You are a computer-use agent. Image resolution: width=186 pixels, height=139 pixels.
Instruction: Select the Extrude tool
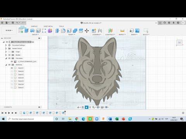[x=26, y=31]
